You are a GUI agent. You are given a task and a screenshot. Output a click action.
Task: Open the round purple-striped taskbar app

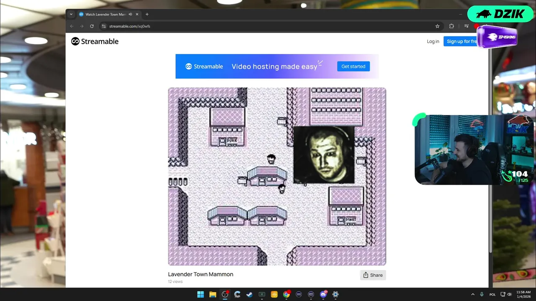pos(299,294)
